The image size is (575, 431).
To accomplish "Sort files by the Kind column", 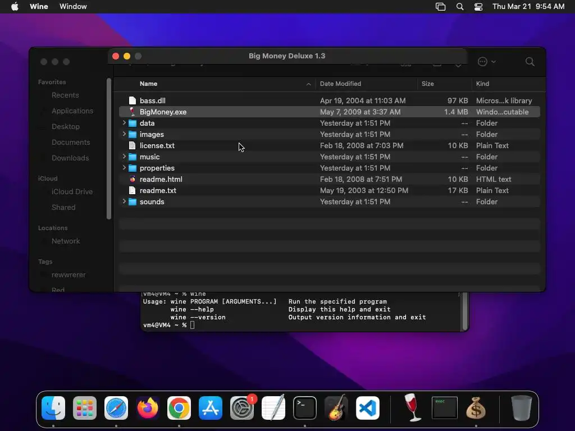I will 482,84.
